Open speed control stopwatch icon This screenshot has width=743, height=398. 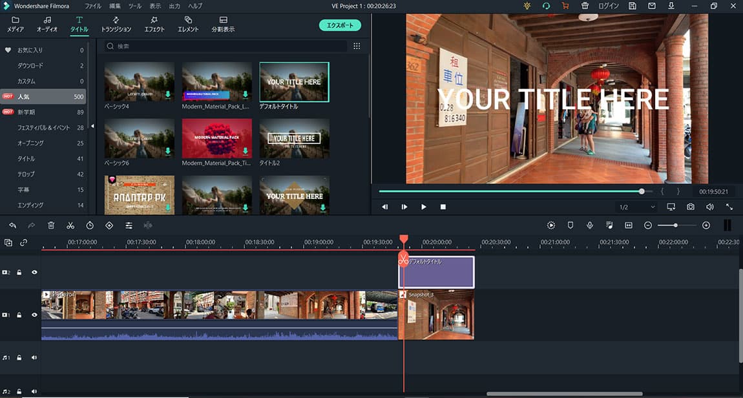[x=90, y=225]
